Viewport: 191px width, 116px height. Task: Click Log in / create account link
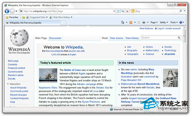pos(169,28)
